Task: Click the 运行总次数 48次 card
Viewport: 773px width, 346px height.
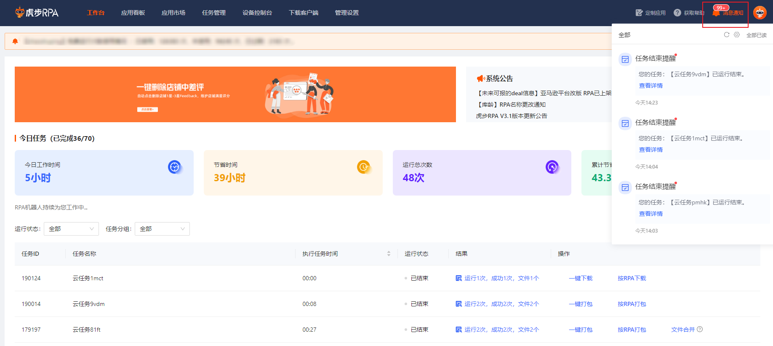Action: [x=482, y=173]
